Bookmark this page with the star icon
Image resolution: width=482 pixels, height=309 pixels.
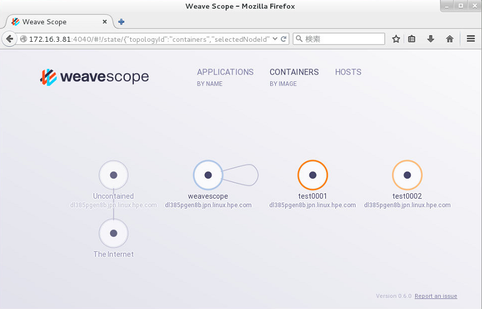coord(396,39)
